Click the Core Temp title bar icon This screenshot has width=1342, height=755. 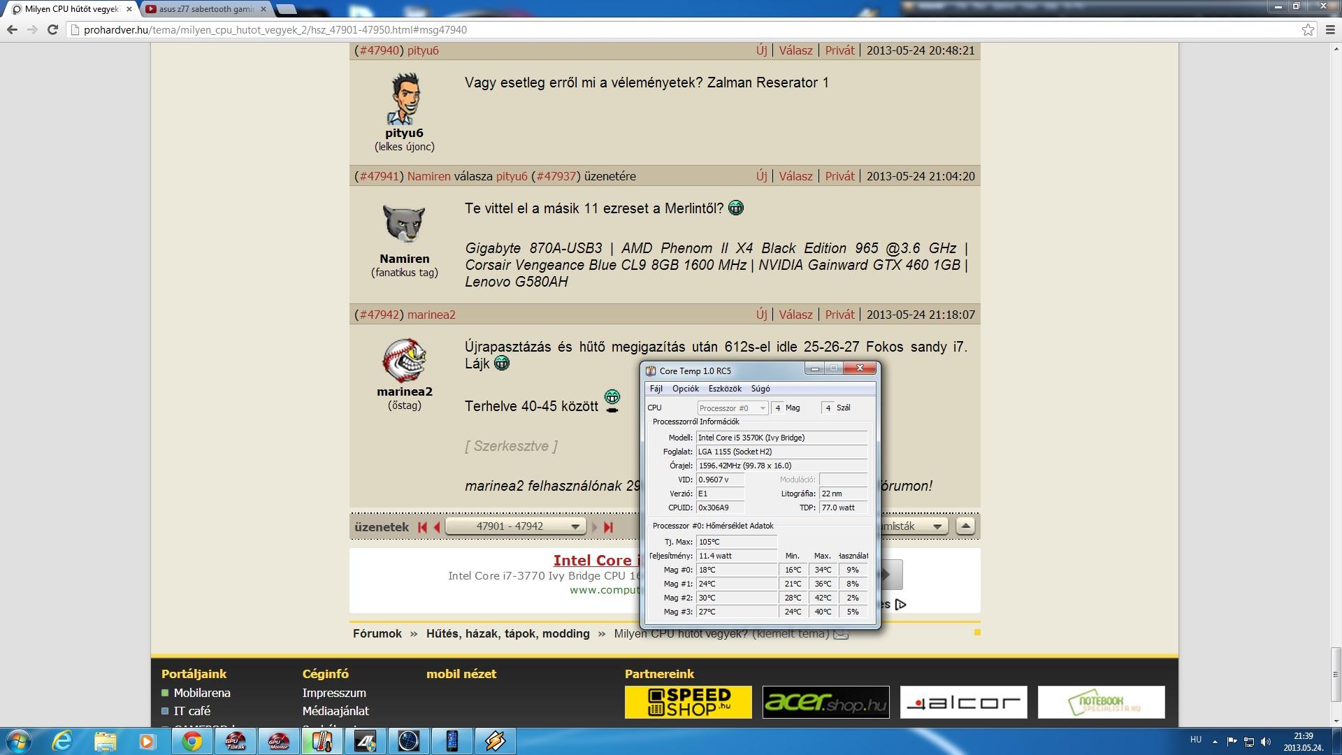point(651,371)
